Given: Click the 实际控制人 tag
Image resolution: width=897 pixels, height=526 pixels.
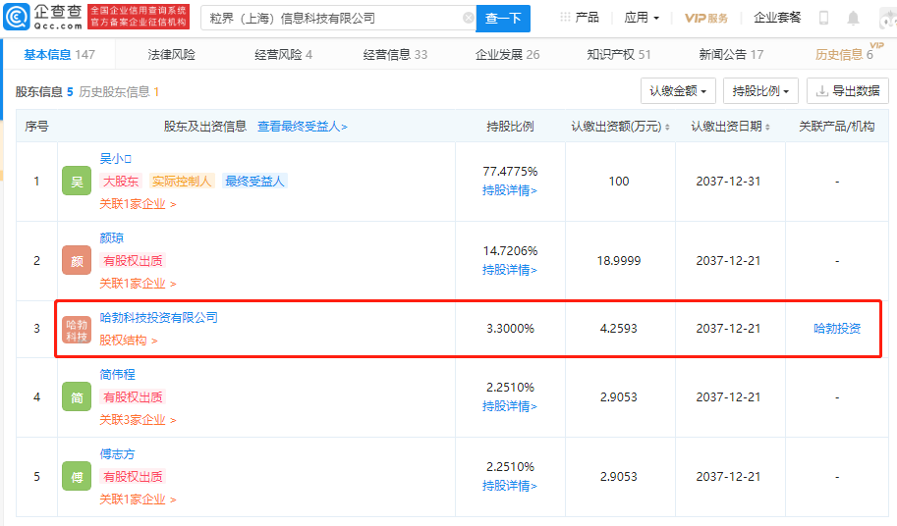Looking at the screenshot, I should coord(182,181).
